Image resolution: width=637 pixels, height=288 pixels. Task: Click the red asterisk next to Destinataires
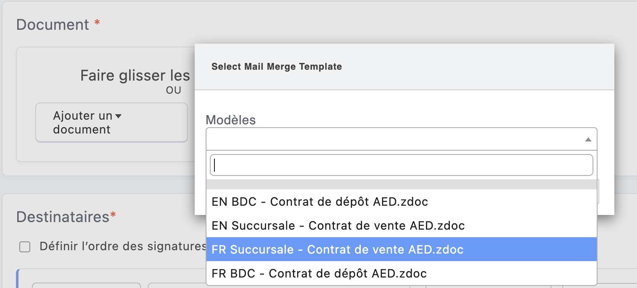[x=113, y=216]
